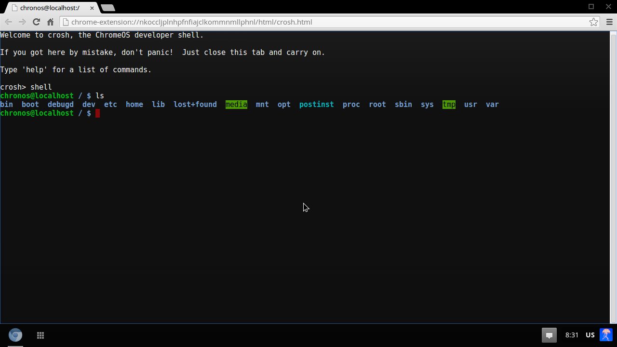Open the US input method selector

tap(590, 335)
